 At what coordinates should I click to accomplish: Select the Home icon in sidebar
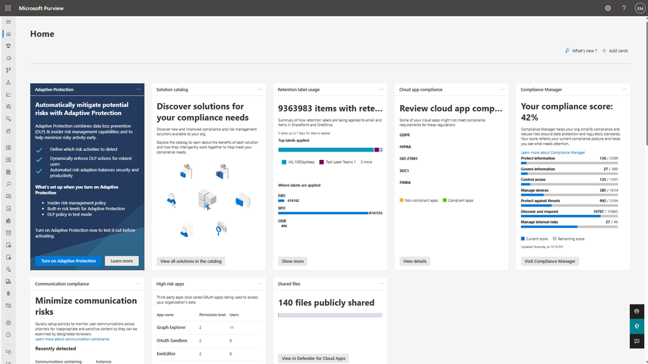click(x=8, y=34)
